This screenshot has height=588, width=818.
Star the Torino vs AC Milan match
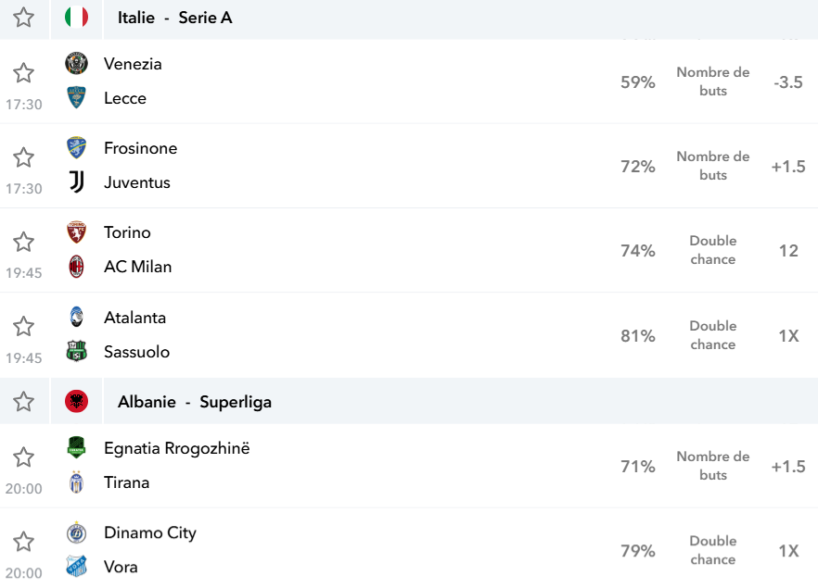coord(23,242)
